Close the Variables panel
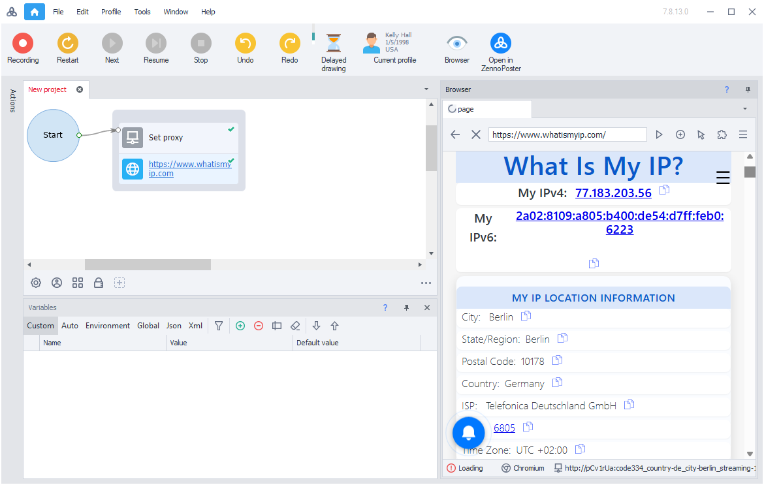The height and width of the screenshot is (485, 764). pos(427,307)
